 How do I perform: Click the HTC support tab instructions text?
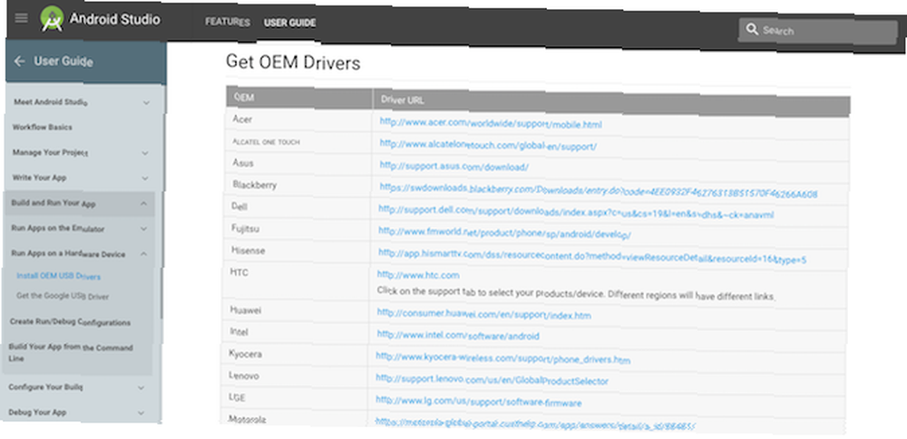click(x=576, y=293)
